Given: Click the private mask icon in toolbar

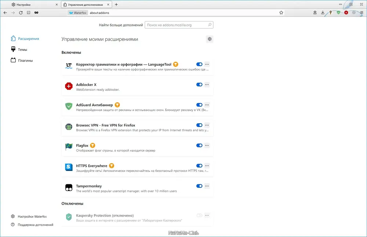Looking at the screenshot, I should (x=36, y=12).
